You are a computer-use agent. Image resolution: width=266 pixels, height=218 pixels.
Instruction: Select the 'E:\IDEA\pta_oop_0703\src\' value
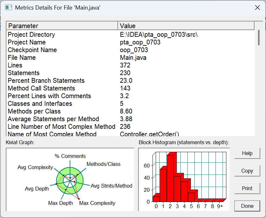click(x=159, y=35)
